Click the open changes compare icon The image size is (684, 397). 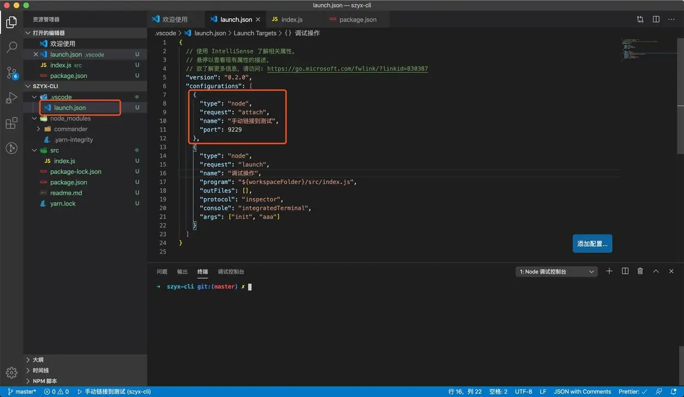pos(640,19)
